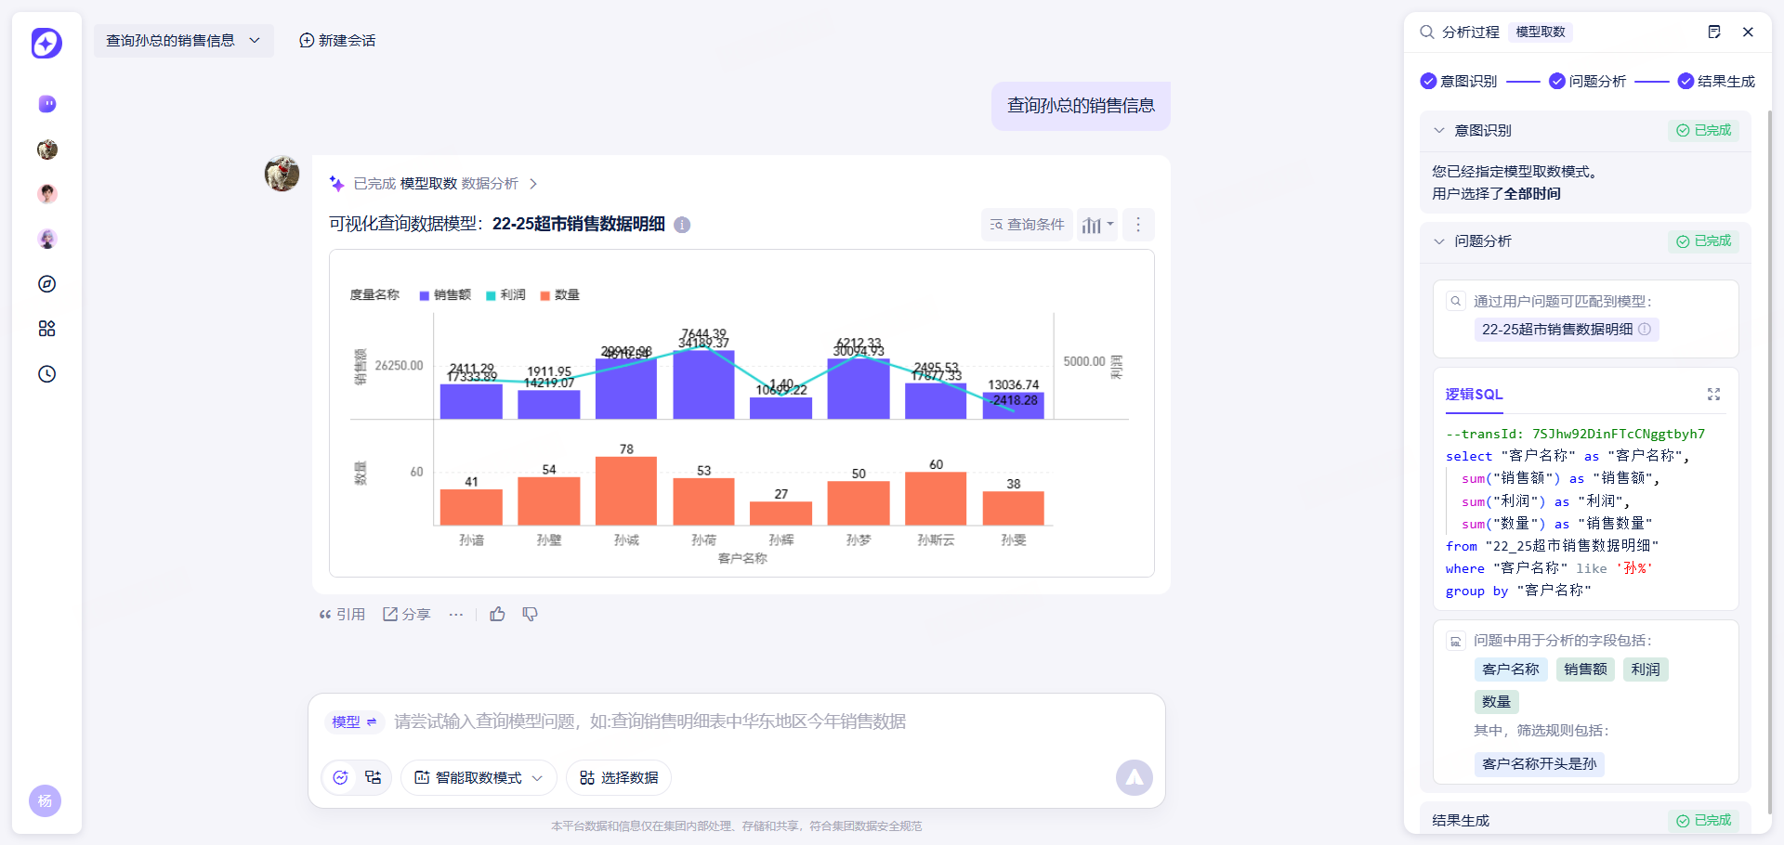This screenshot has height=845, width=1784.
Task: Open the notes icon in analysis panel header
Action: [x=1714, y=32]
